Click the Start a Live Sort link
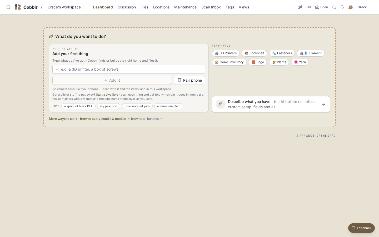Image resolution: width=379 pixels, height=237 pixels. (107, 95)
